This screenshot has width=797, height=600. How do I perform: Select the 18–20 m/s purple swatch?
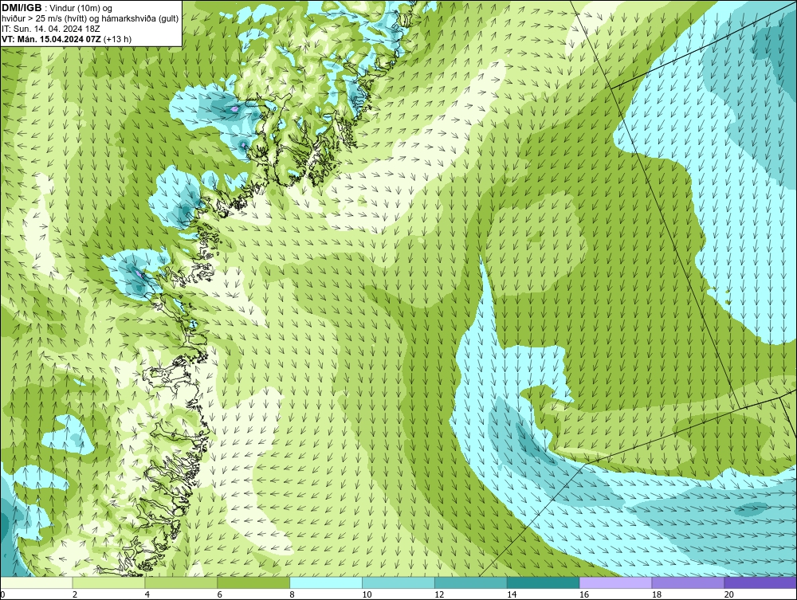(688, 582)
